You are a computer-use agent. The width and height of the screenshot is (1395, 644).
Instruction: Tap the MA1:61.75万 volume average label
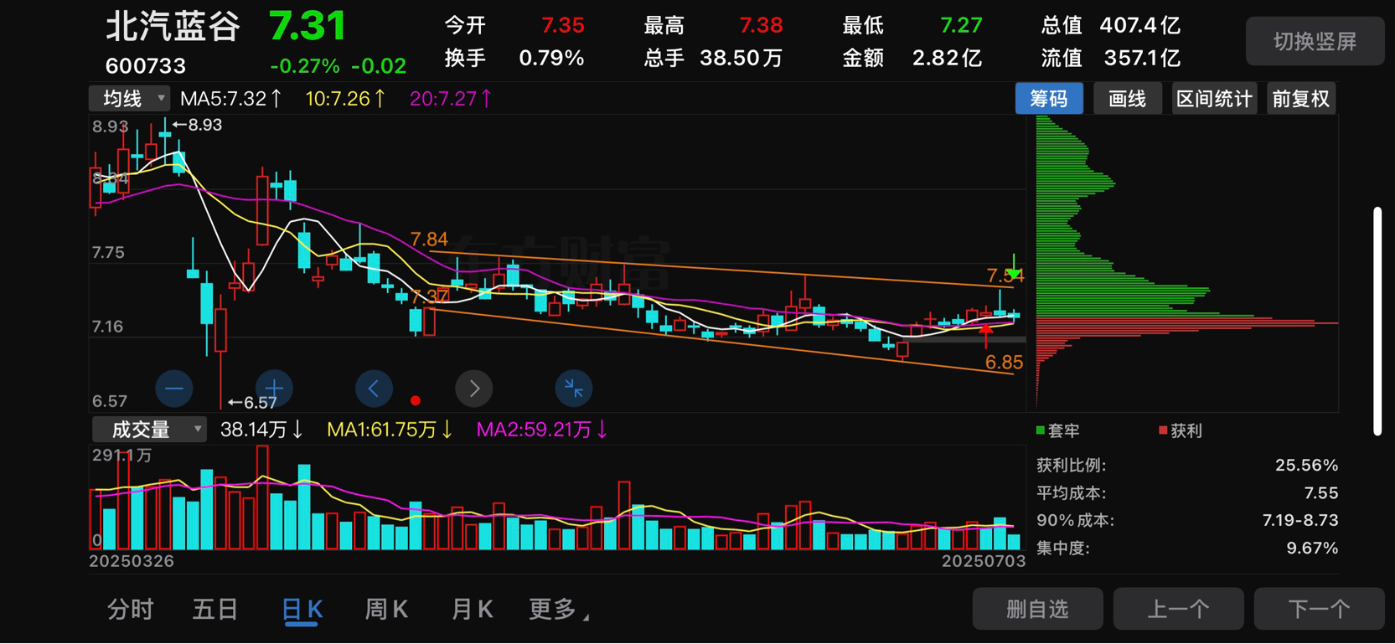[x=390, y=430]
